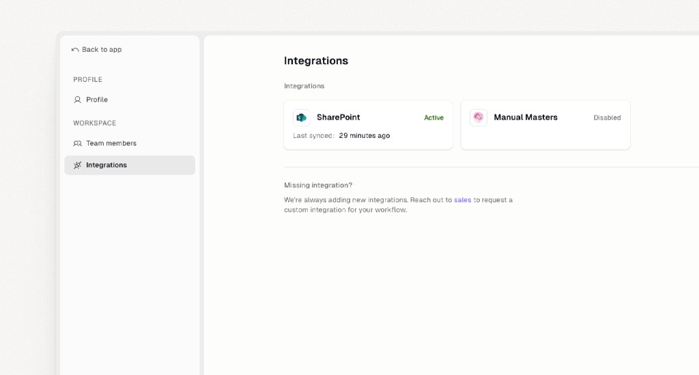Screen dimensions: 699x375
Task: Click the '29 minutes ago' sync time
Action: click(365, 135)
